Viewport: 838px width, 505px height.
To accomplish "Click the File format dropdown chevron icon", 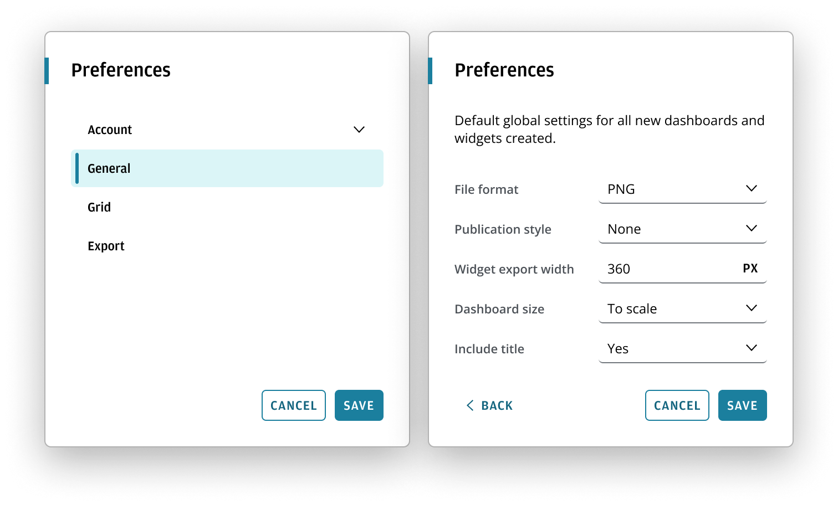I will click(752, 188).
